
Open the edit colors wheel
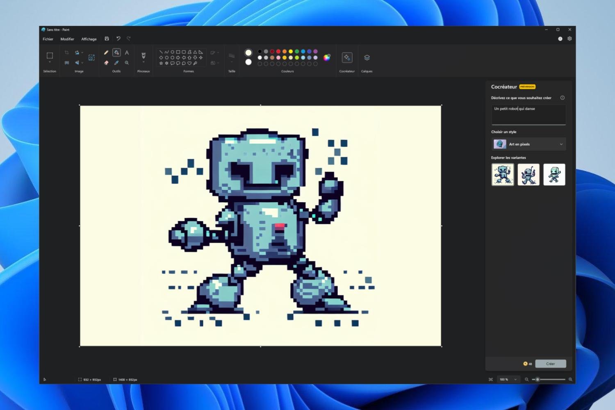327,57
